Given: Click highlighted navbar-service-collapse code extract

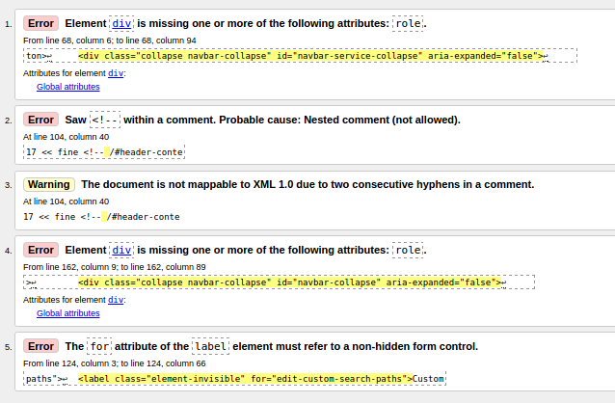Looking at the screenshot, I should (x=309, y=56).
